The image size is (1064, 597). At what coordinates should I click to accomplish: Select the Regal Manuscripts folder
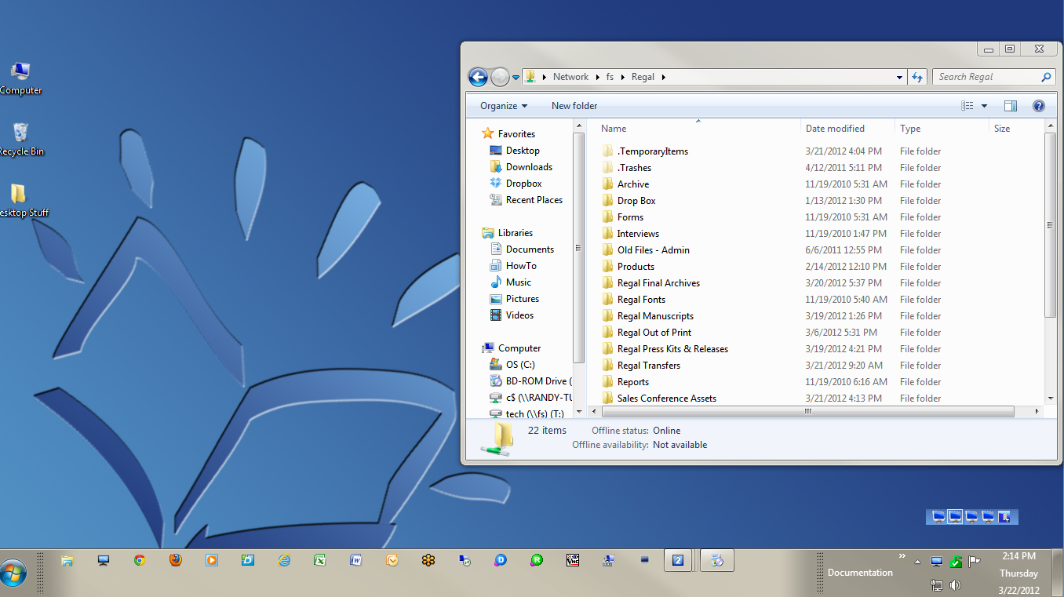[655, 316]
